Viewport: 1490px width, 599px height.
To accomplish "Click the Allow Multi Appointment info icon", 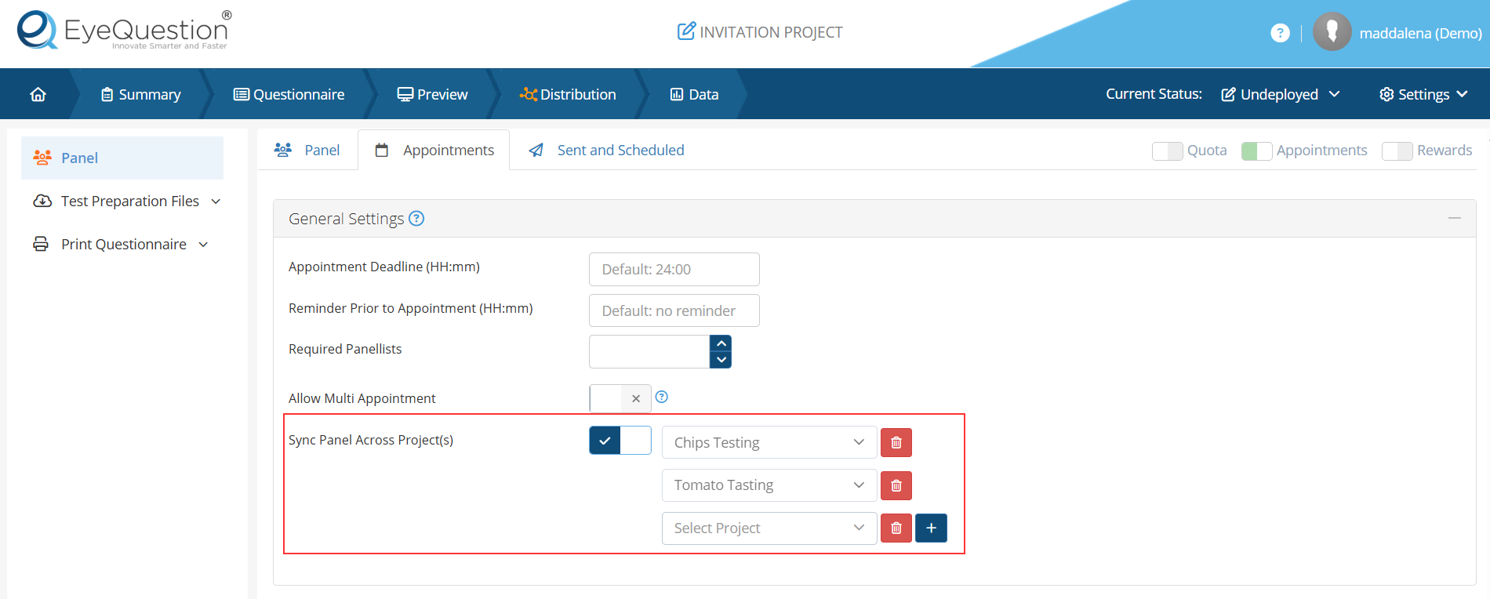I will [661, 397].
